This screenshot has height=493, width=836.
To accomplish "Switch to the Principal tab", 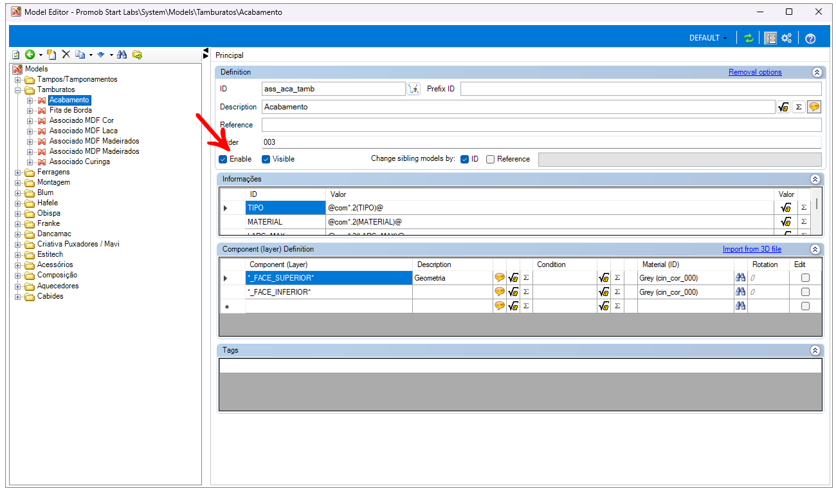I will [230, 55].
